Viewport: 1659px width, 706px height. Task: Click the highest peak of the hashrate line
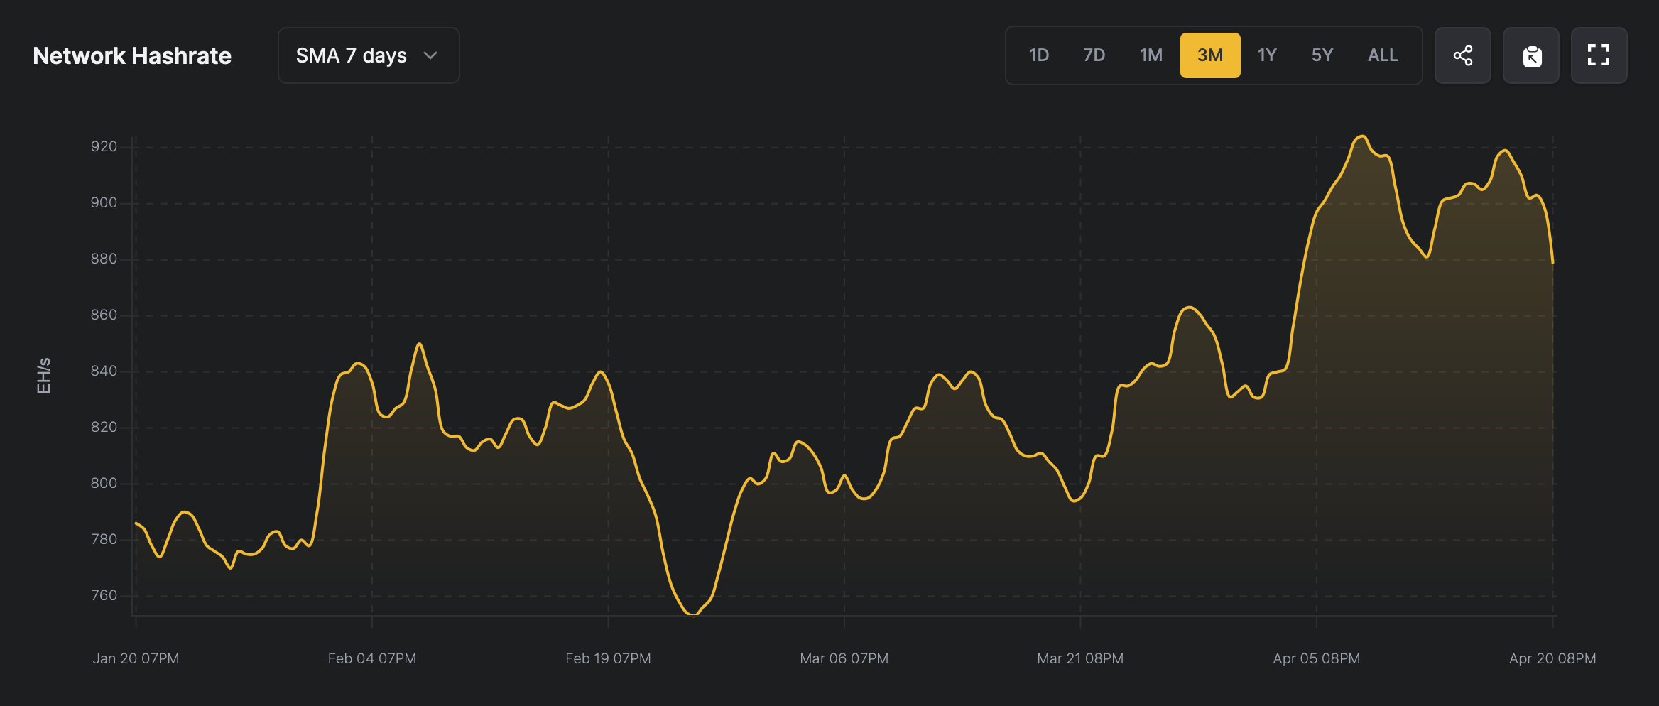point(1361,136)
